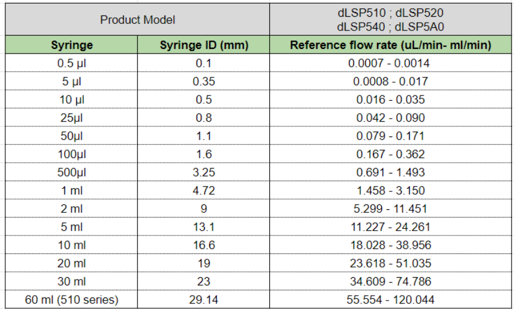Click the 0.016 - 0.035 flow rate cell
This screenshot has width=514, height=310.
point(390,100)
